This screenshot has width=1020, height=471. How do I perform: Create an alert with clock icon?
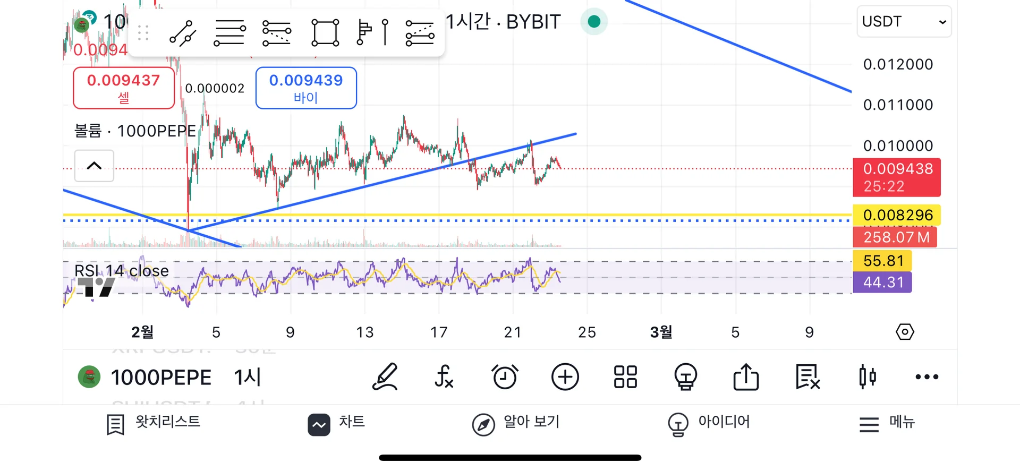(505, 378)
